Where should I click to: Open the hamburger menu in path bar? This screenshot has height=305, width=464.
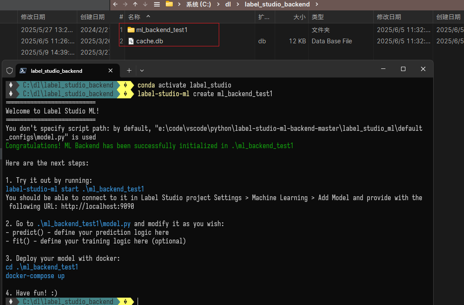pos(157,4)
